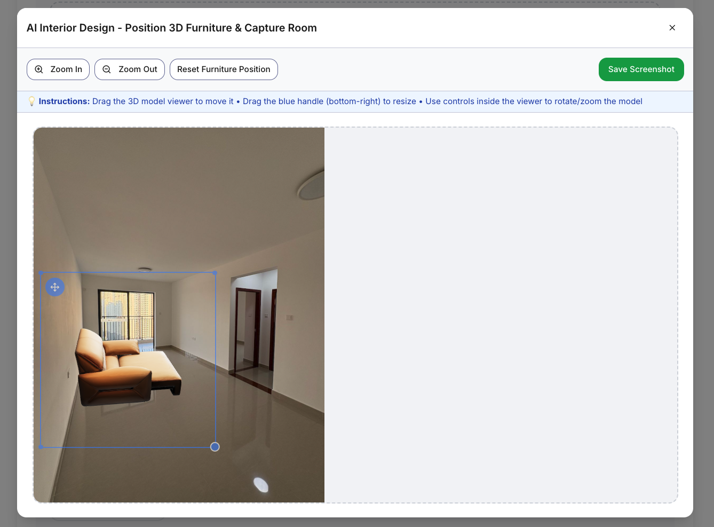Close the AI Interior Design dialog
Image resolution: width=714 pixels, height=527 pixels.
click(x=672, y=28)
